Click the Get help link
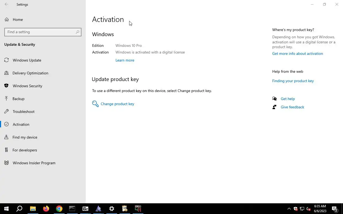This screenshot has height=214, width=343. pos(288,99)
